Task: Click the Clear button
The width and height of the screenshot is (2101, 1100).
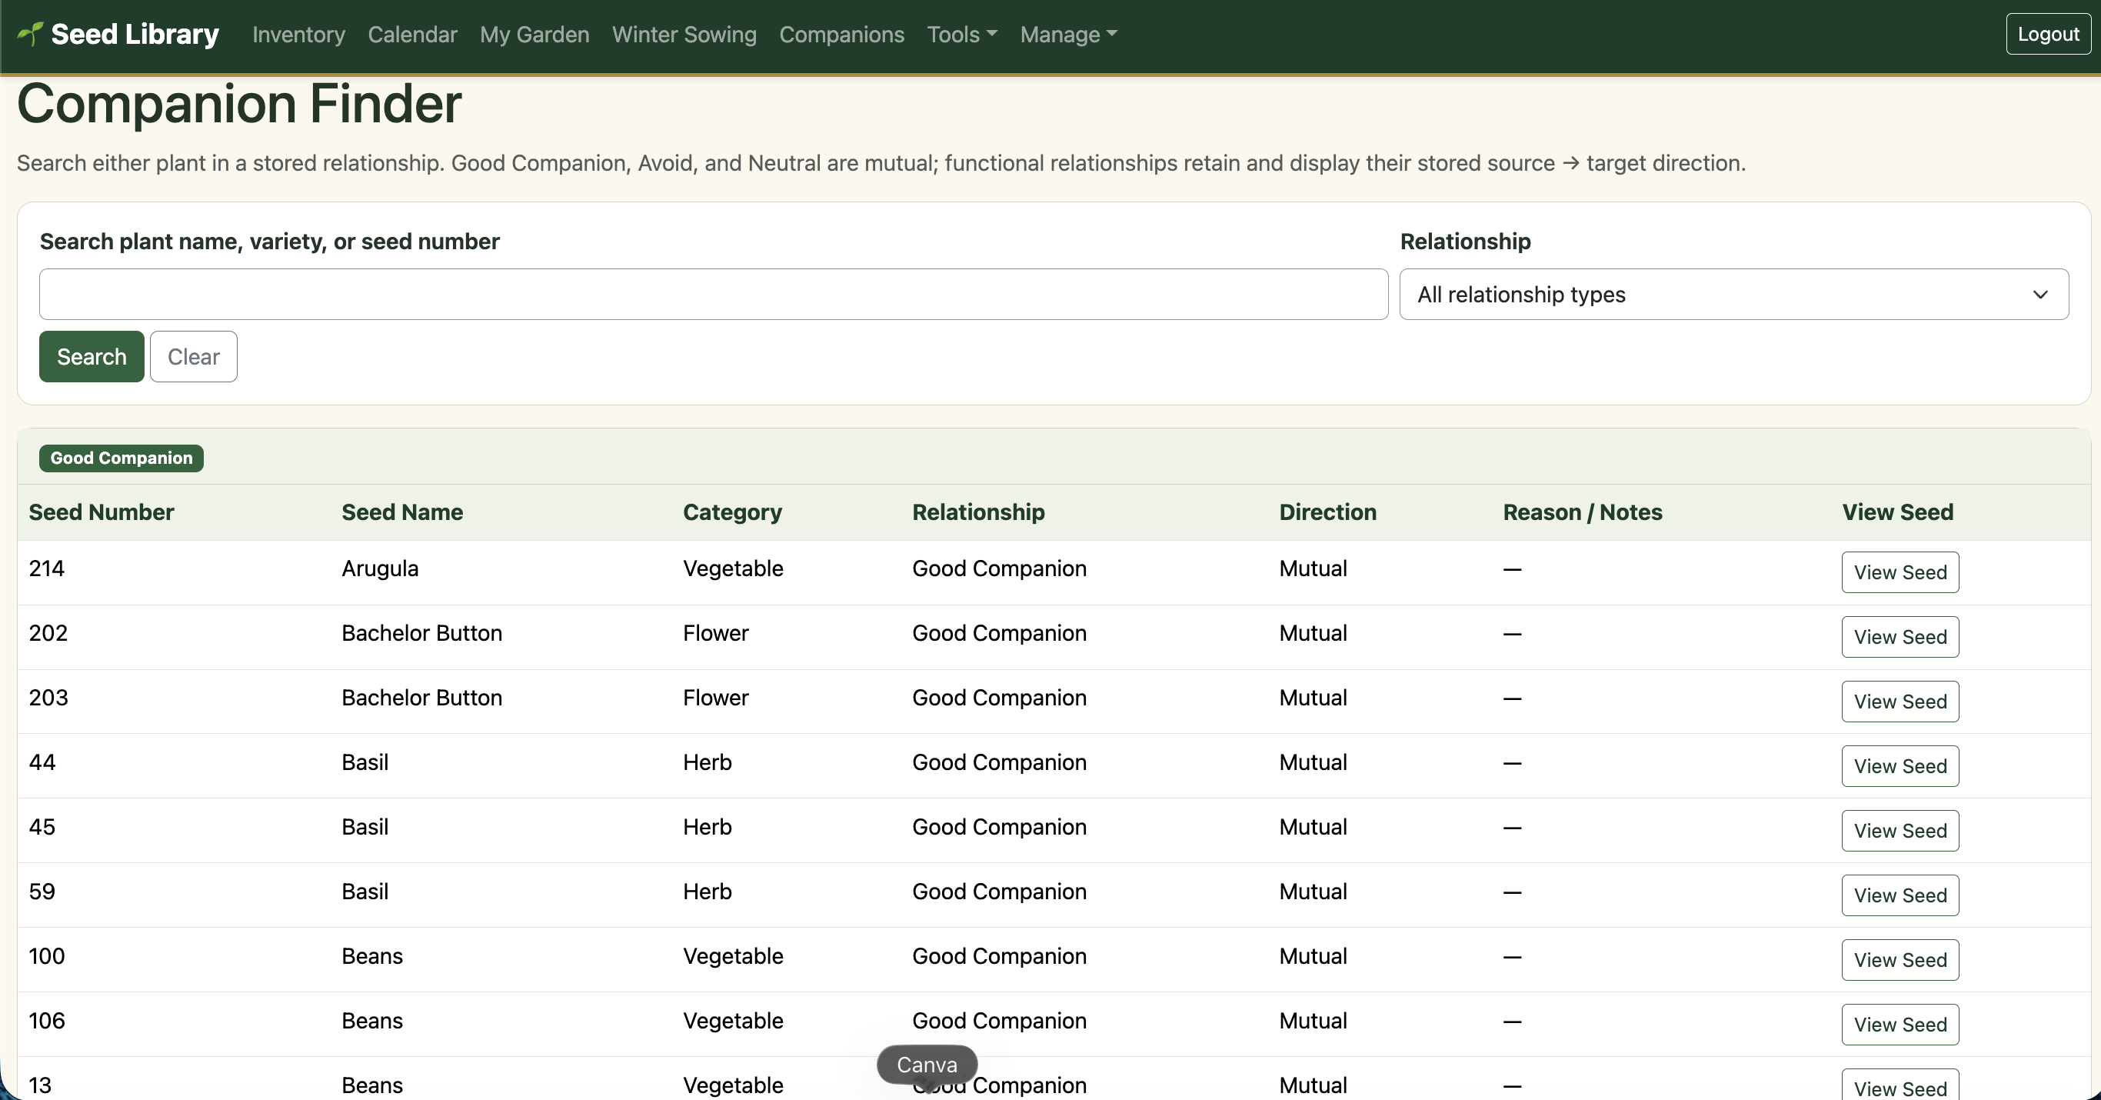Action: (x=193, y=357)
